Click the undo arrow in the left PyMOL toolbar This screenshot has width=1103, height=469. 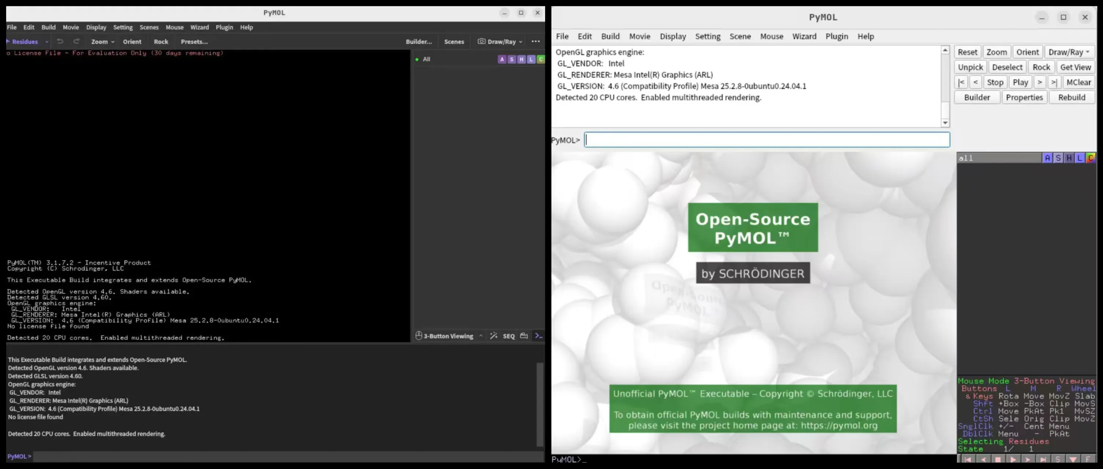click(x=60, y=41)
